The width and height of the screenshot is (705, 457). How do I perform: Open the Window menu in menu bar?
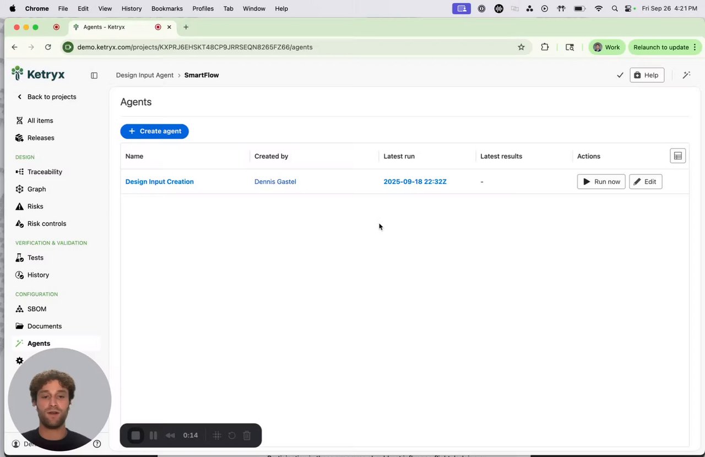point(254,9)
